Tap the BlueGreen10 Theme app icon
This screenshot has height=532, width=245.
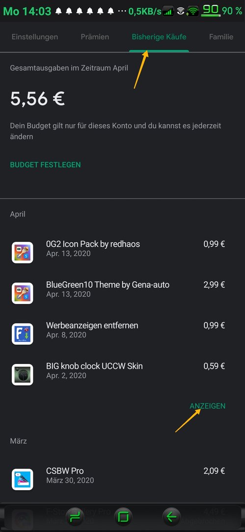(22, 293)
